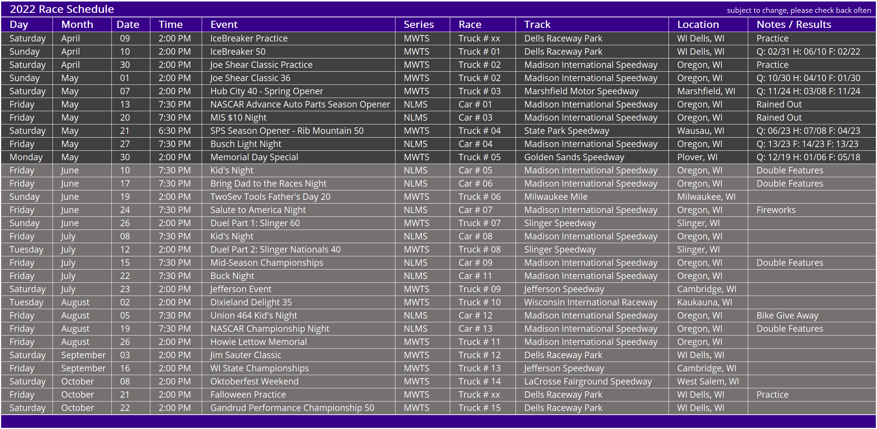Click 'Kaukauna, WI' location cell
This screenshot has width=877, height=429.
(704, 302)
